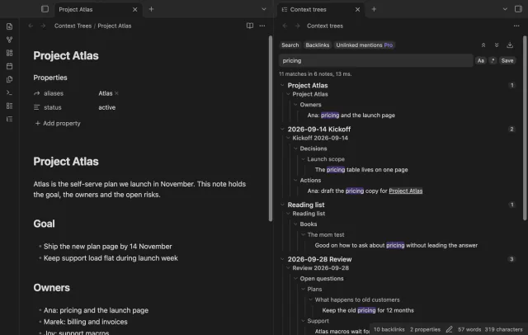Click the insert template pages icon in ribbon
The width and height of the screenshot is (528, 335).
coord(9,79)
